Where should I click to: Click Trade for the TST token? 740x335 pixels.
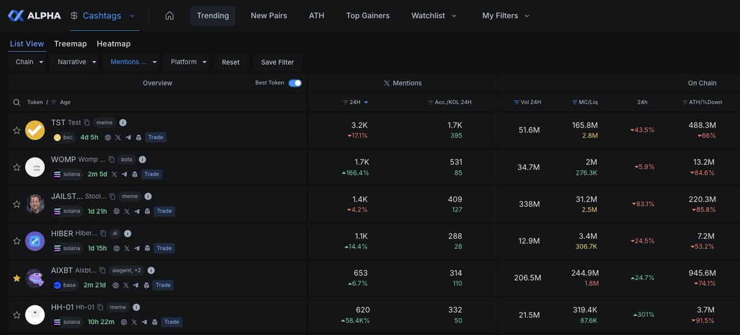[156, 137]
